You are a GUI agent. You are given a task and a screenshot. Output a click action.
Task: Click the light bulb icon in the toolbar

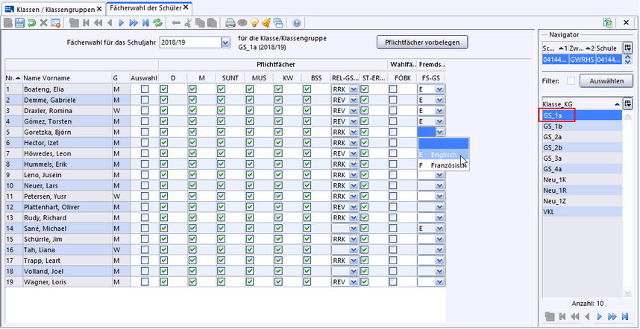click(x=254, y=23)
